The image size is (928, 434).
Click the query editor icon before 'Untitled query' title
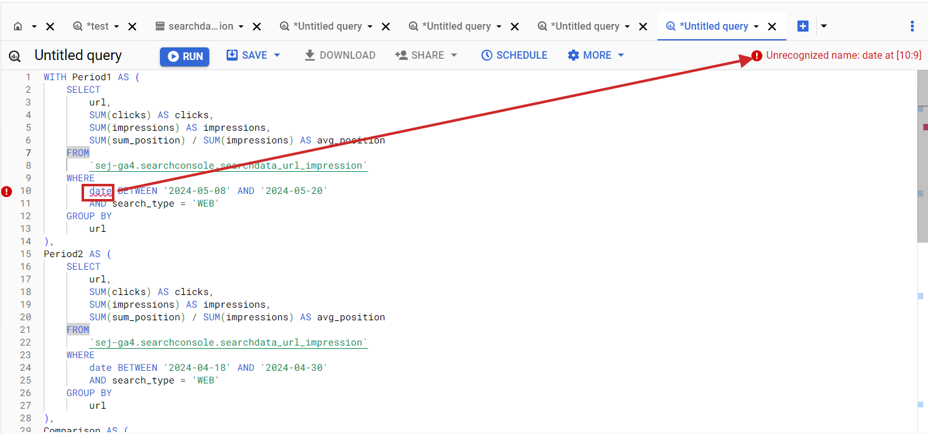point(14,56)
